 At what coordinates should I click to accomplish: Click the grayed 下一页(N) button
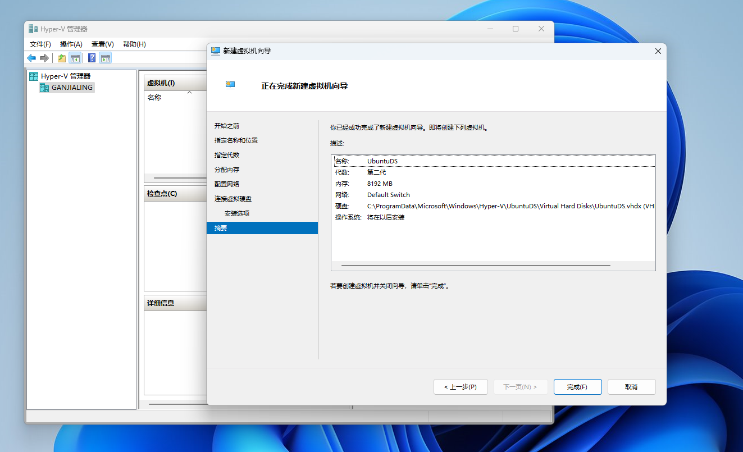(x=520, y=387)
